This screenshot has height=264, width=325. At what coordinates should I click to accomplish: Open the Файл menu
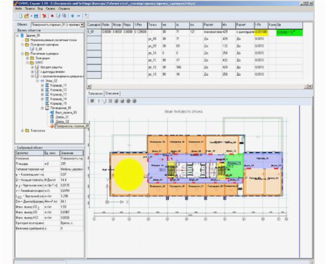(19, 10)
